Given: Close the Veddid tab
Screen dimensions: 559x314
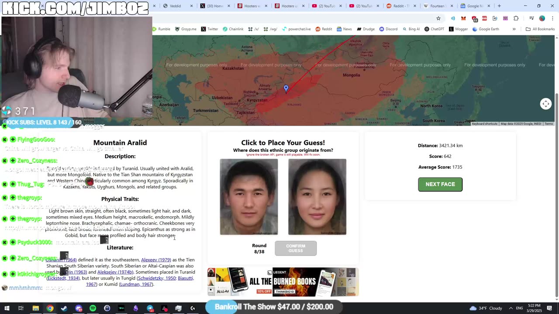Looking at the screenshot, I should pyautogui.click(x=191, y=6).
